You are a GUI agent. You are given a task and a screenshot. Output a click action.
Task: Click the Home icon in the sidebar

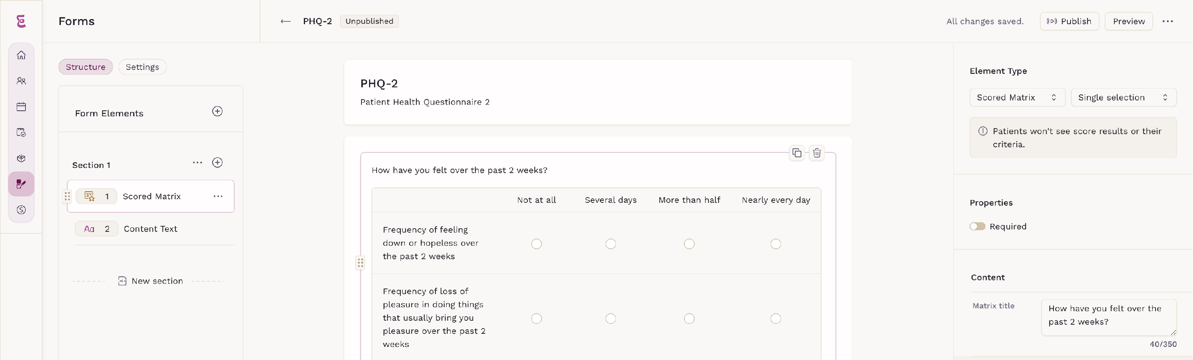click(21, 56)
